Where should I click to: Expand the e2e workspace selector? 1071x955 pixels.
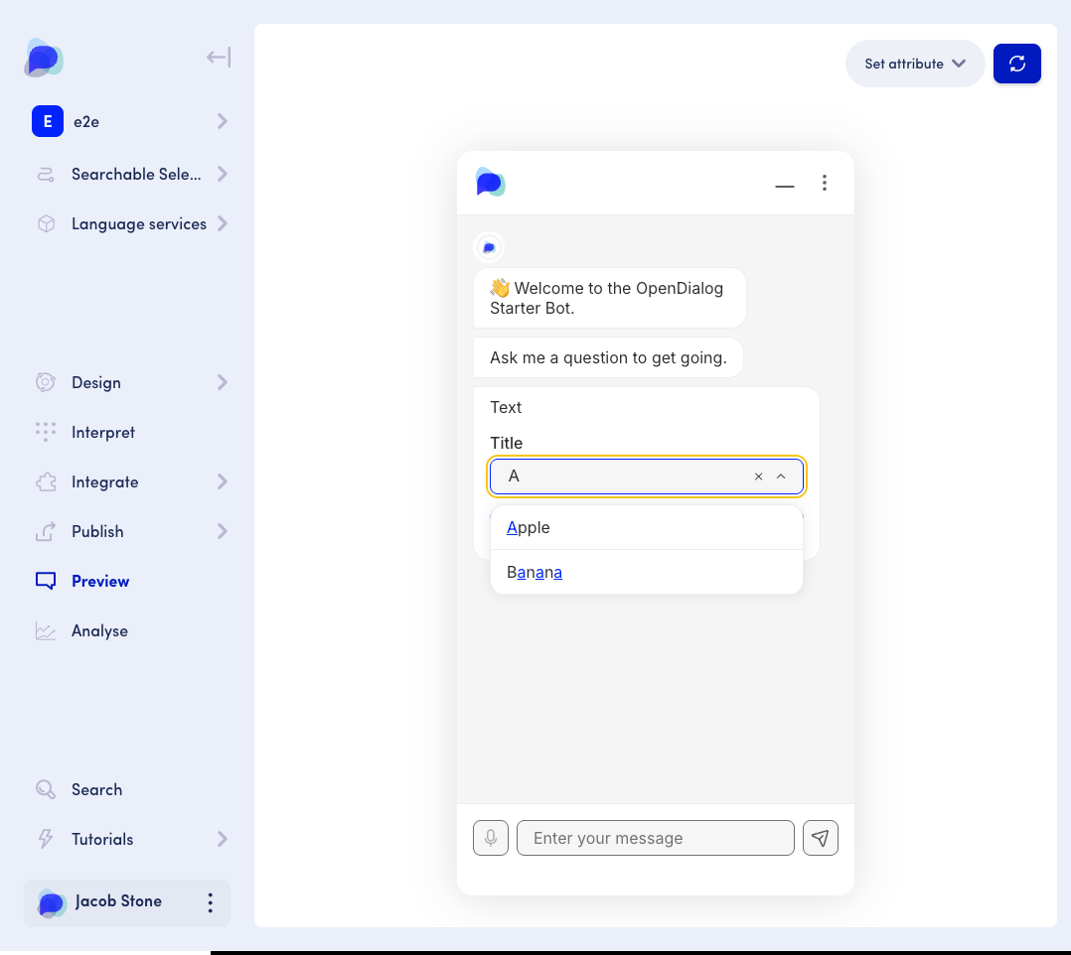(222, 121)
